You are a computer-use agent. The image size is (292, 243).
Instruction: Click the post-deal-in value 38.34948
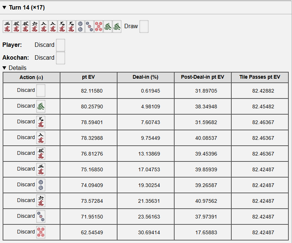tap(206, 106)
